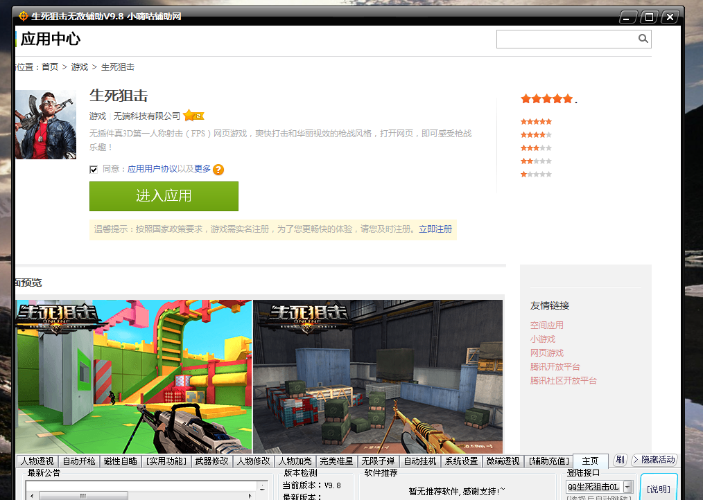The image size is (703, 500).
Task: Switch to the [辅助充值] tab
Action: coord(549,461)
